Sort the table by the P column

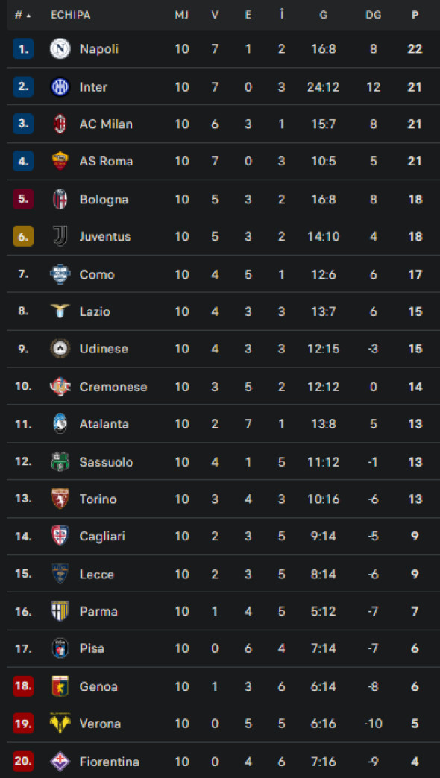click(415, 13)
